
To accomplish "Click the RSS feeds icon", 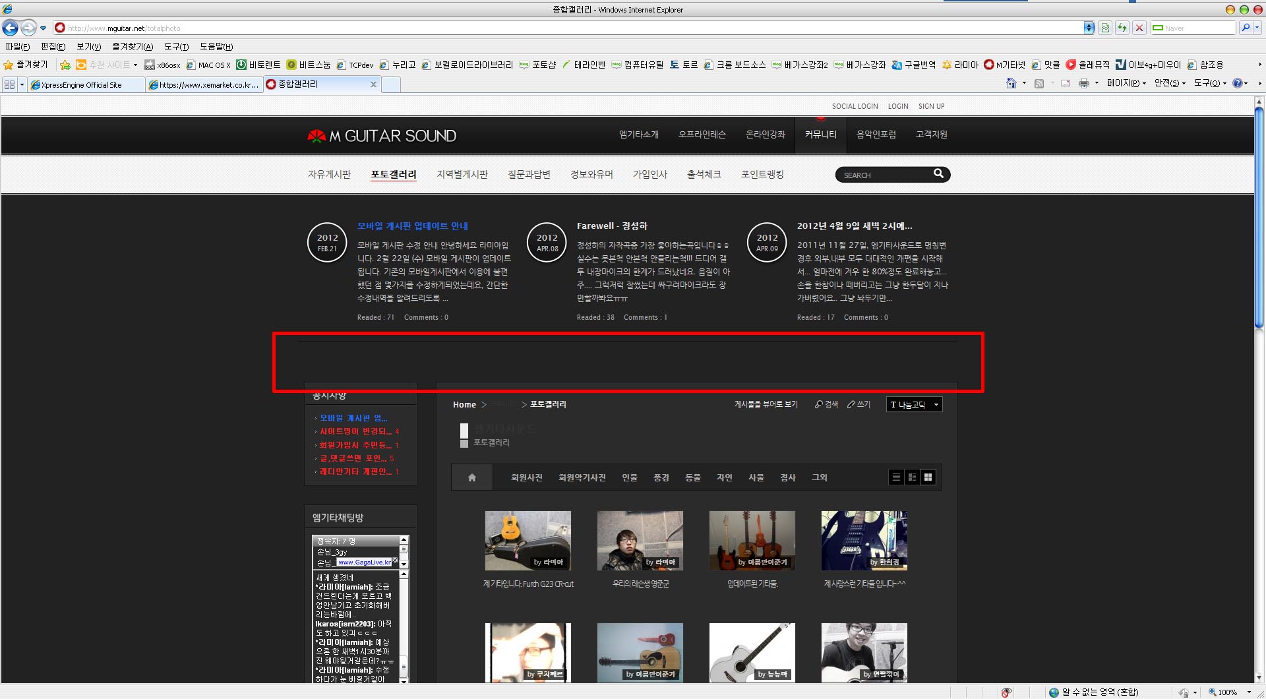I will 1039,83.
